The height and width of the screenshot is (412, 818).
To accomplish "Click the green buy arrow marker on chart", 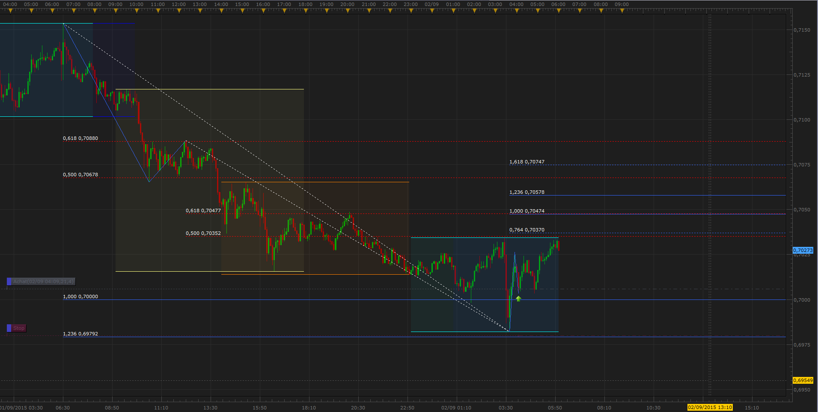I will (x=518, y=299).
